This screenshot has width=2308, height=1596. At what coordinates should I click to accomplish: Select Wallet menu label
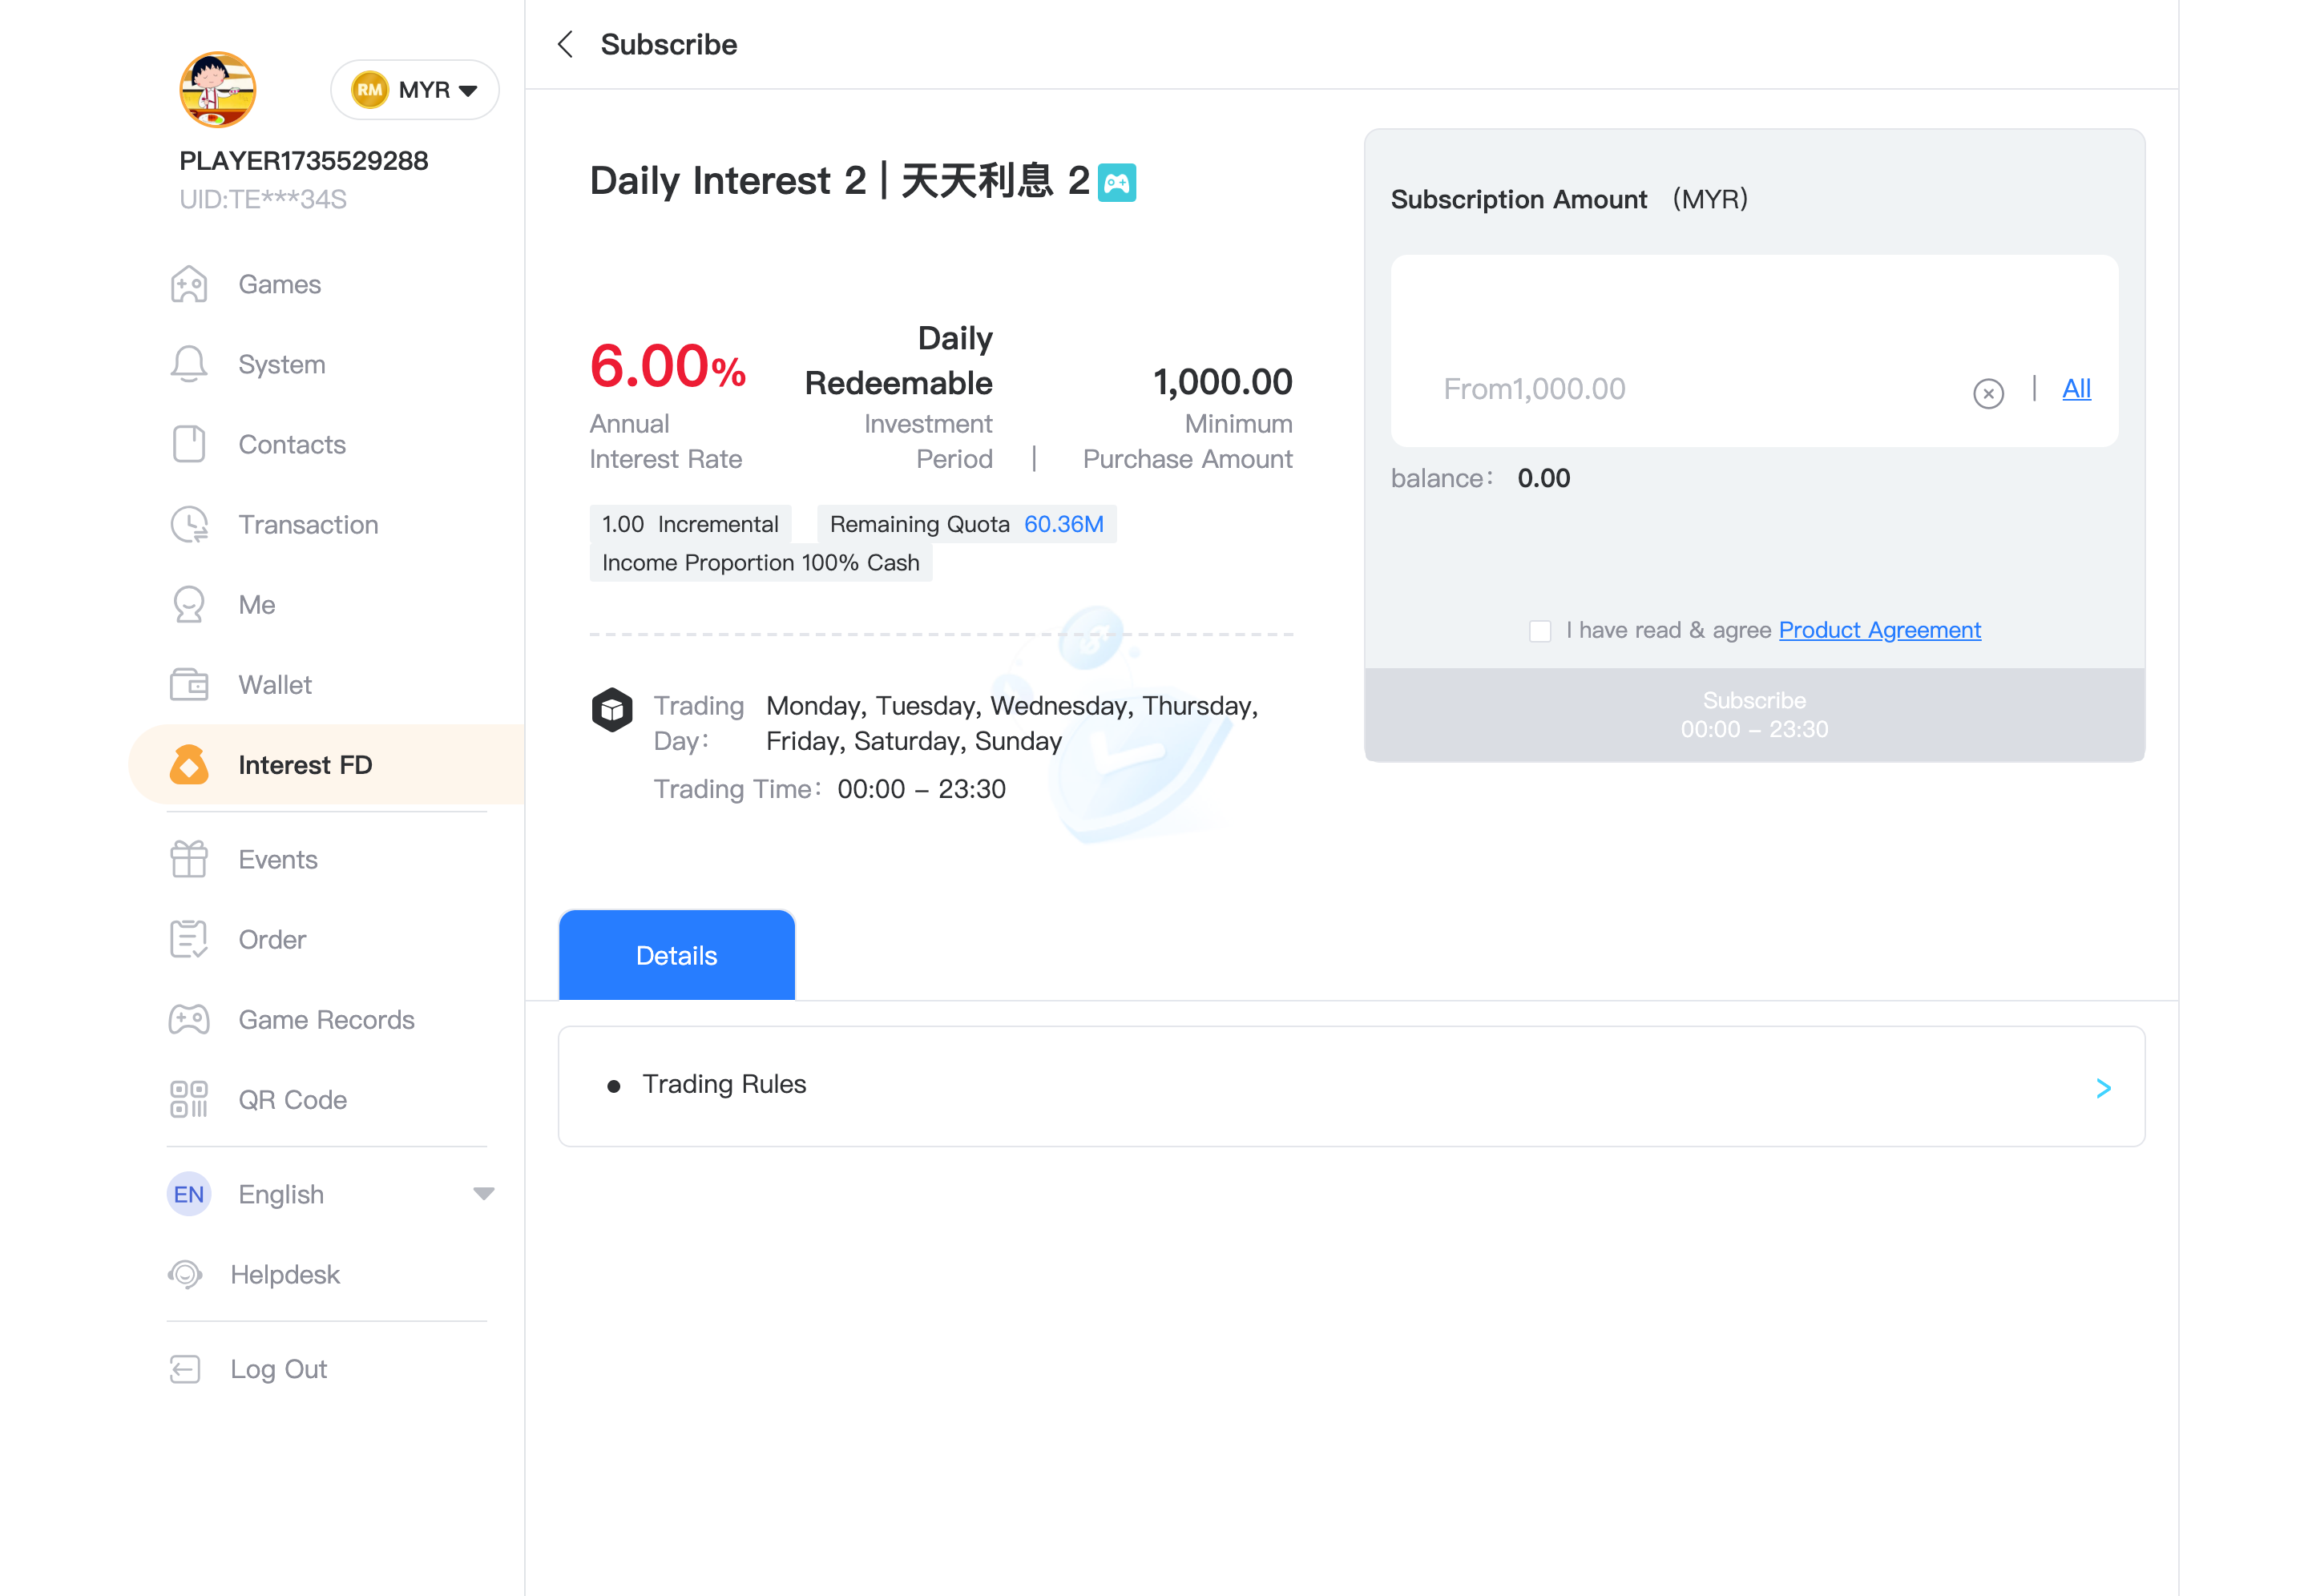[x=275, y=685]
